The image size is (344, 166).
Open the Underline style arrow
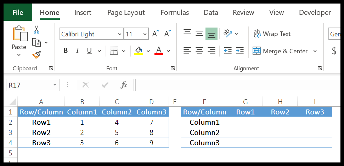click(x=99, y=51)
